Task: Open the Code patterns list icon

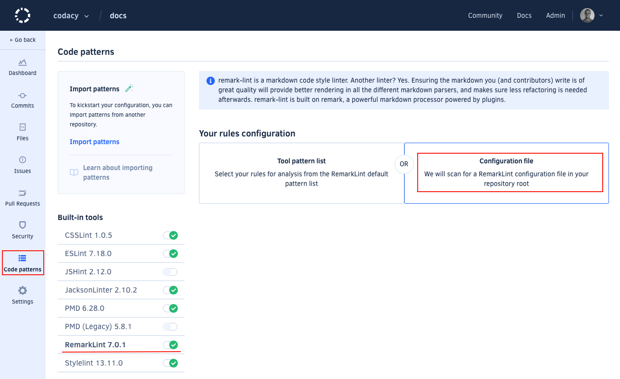Action: (23, 258)
